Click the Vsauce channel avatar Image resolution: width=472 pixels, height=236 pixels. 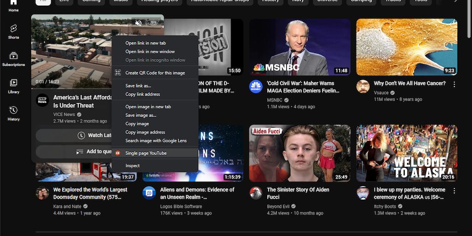tap(363, 87)
